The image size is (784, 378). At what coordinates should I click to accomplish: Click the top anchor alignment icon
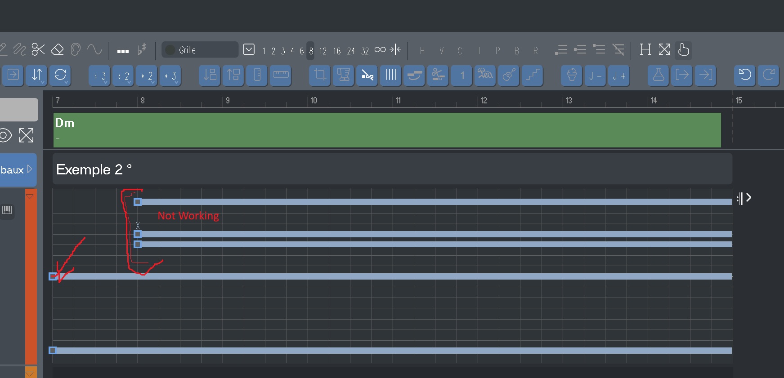(x=599, y=49)
